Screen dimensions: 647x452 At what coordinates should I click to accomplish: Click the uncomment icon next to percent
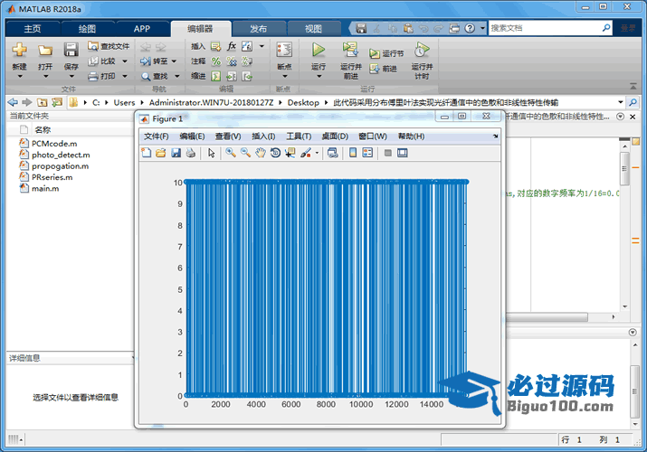[232, 61]
